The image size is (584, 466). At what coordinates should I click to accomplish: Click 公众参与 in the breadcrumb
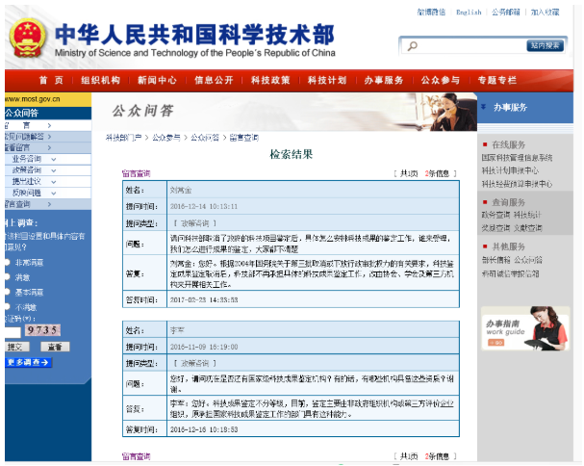[x=166, y=138]
